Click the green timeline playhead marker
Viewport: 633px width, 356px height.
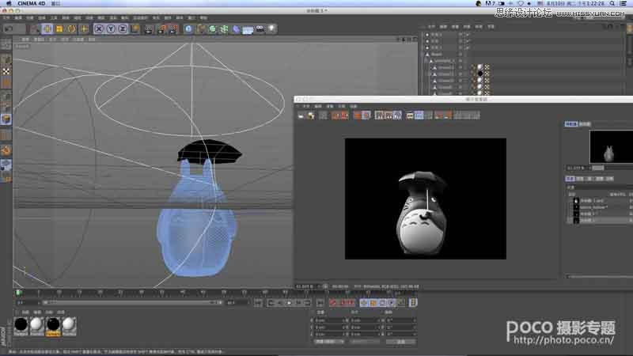click(18, 293)
